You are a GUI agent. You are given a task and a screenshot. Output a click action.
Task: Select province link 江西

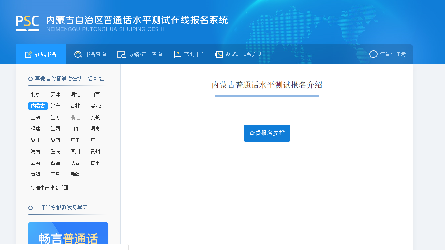pos(56,129)
